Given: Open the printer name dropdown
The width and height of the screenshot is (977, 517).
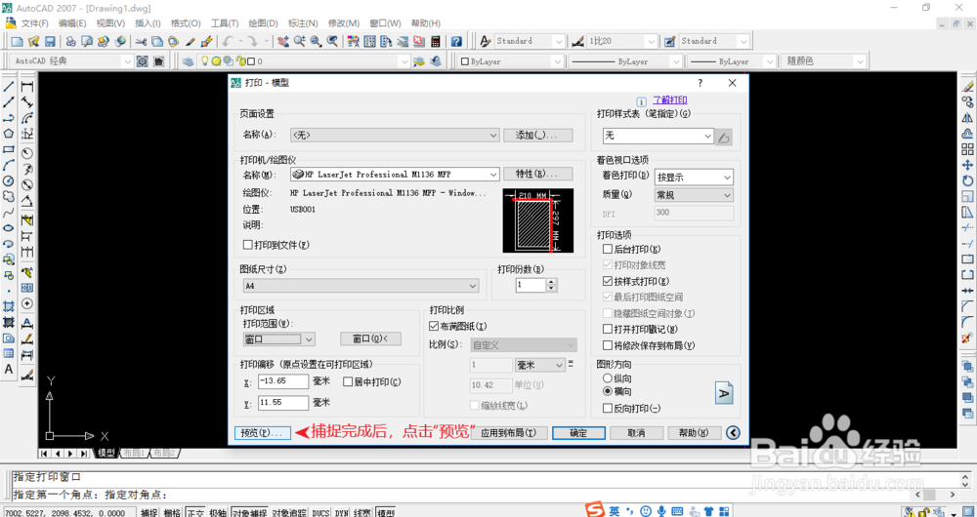Looking at the screenshot, I should (x=395, y=175).
